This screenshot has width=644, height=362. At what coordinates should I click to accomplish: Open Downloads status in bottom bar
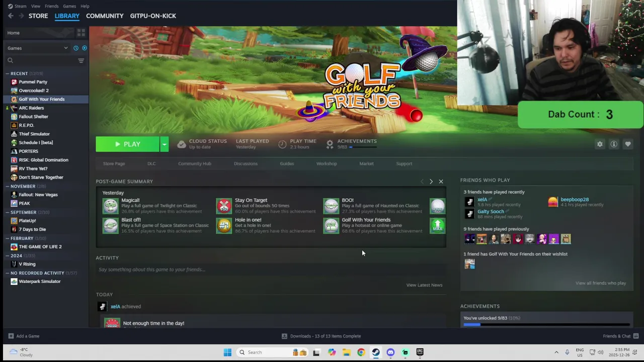tap(321, 336)
